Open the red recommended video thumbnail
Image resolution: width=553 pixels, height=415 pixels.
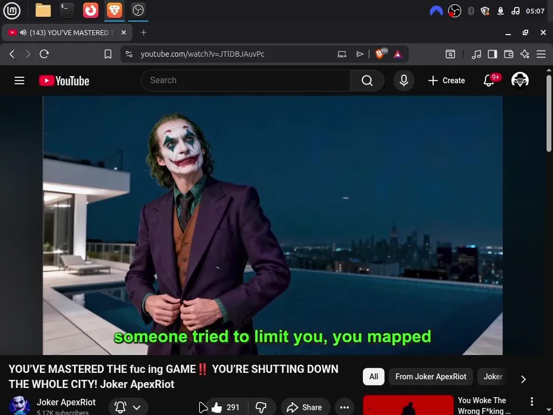[x=408, y=405]
